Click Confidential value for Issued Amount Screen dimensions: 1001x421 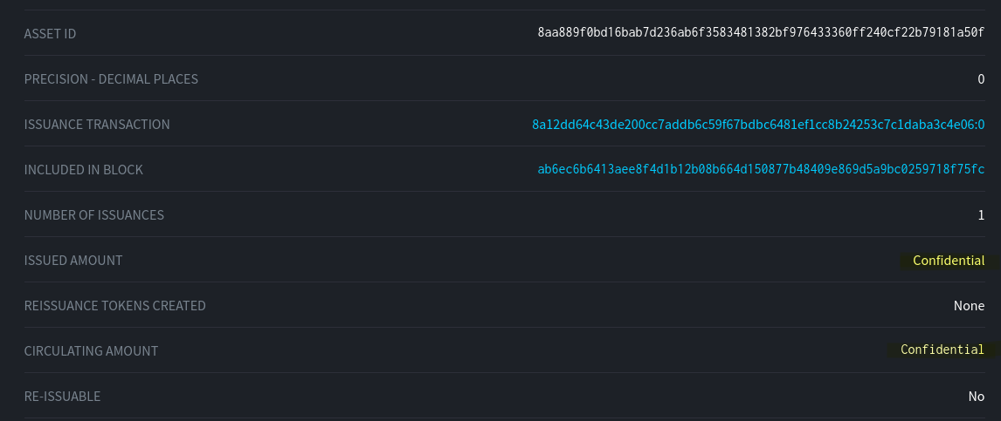tap(948, 261)
